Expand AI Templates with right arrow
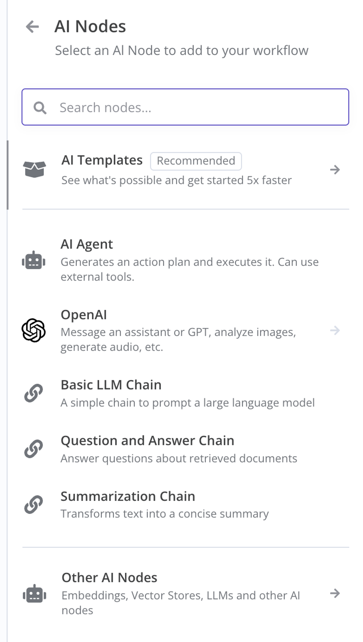The height and width of the screenshot is (642, 363). (x=335, y=170)
